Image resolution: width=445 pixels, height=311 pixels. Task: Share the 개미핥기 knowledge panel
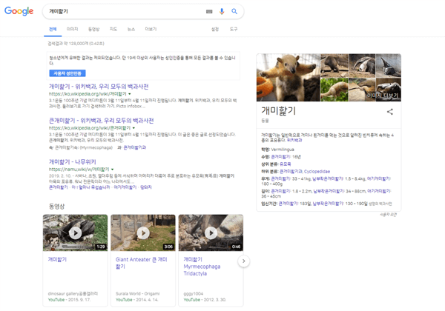point(389,112)
